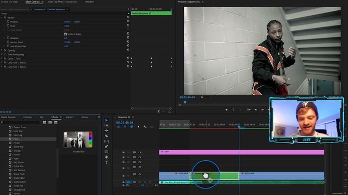Screen dimensions: 348x195
Task: Reset the Opacity effect
Action: tap(128, 50)
